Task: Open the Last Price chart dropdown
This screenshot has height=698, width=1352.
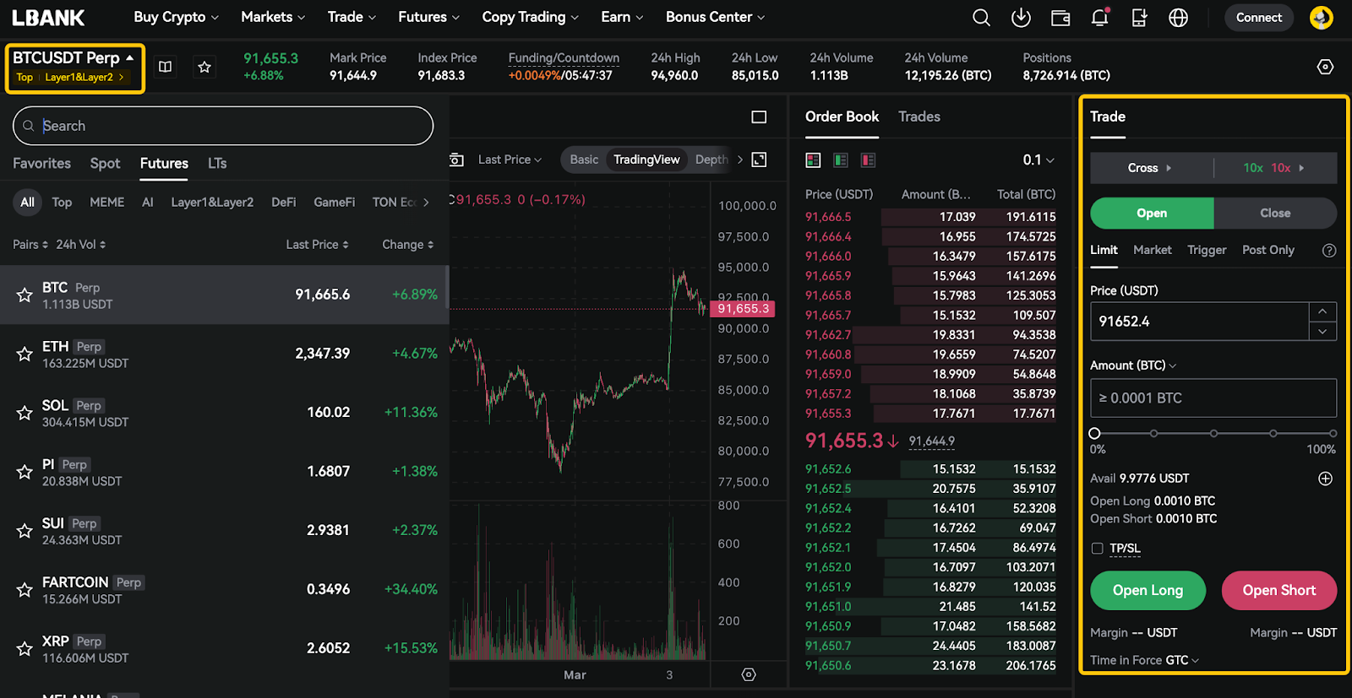Action: click(510, 160)
